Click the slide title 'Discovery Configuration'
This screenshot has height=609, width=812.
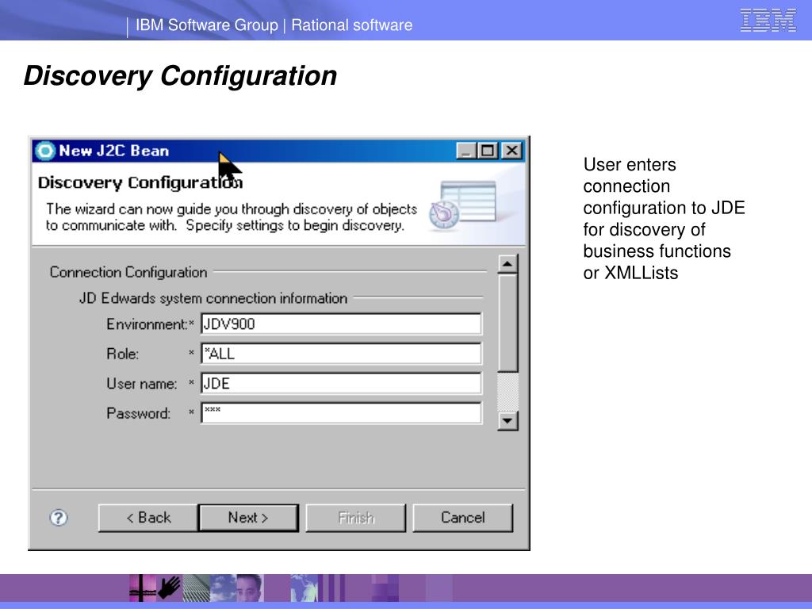pyautogui.click(x=180, y=76)
